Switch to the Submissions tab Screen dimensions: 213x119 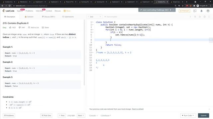pos(68,17)
